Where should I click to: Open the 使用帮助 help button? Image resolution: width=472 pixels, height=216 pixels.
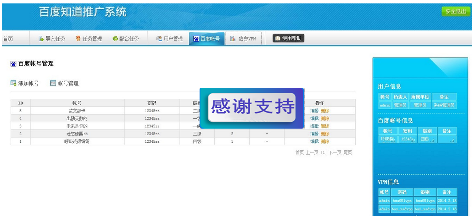[x=288, y=38]
